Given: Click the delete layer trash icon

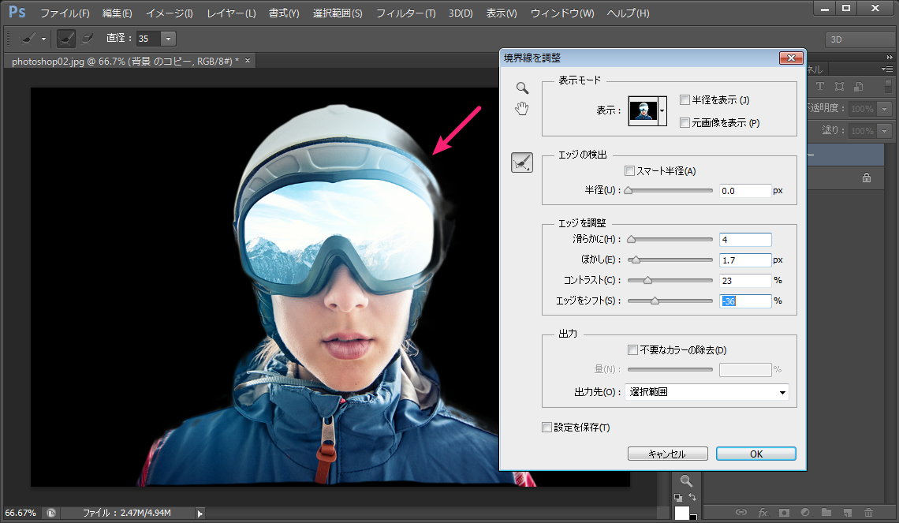Looking at the screenshot, I should [868, 513].
